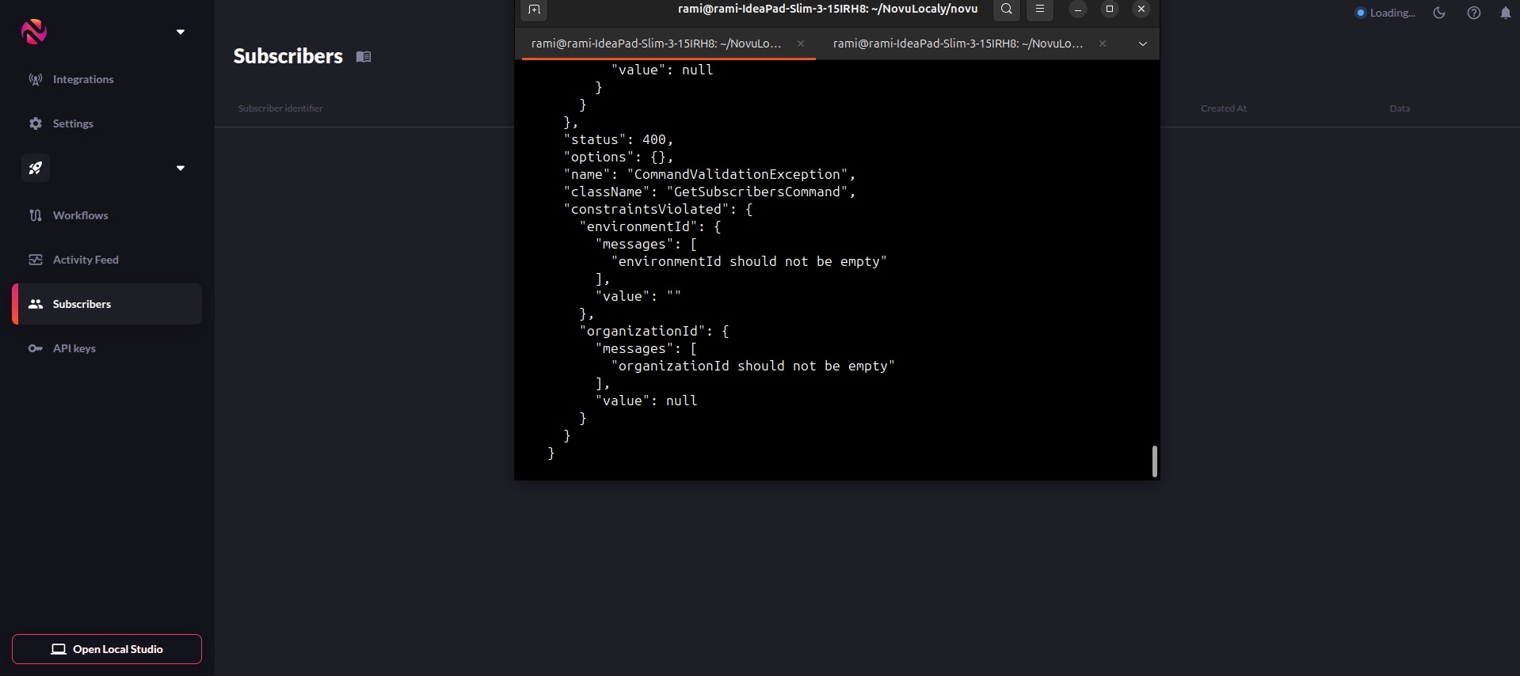Click the Subscribers people icon
The width and height of the screenshot is (1520, 676).
coord(36,304)
